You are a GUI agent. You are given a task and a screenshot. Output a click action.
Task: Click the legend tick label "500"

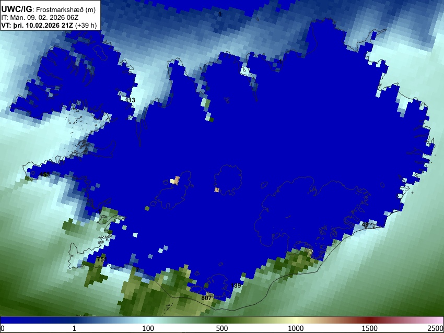222,328
